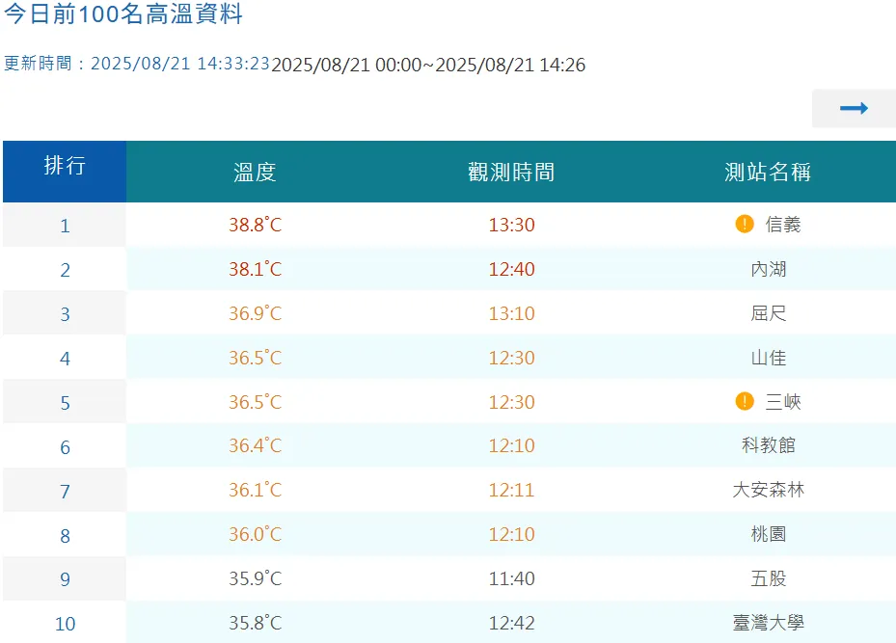Click the 觀測時間 column header
Screen dimensions: 896x643
pos(511,172)
